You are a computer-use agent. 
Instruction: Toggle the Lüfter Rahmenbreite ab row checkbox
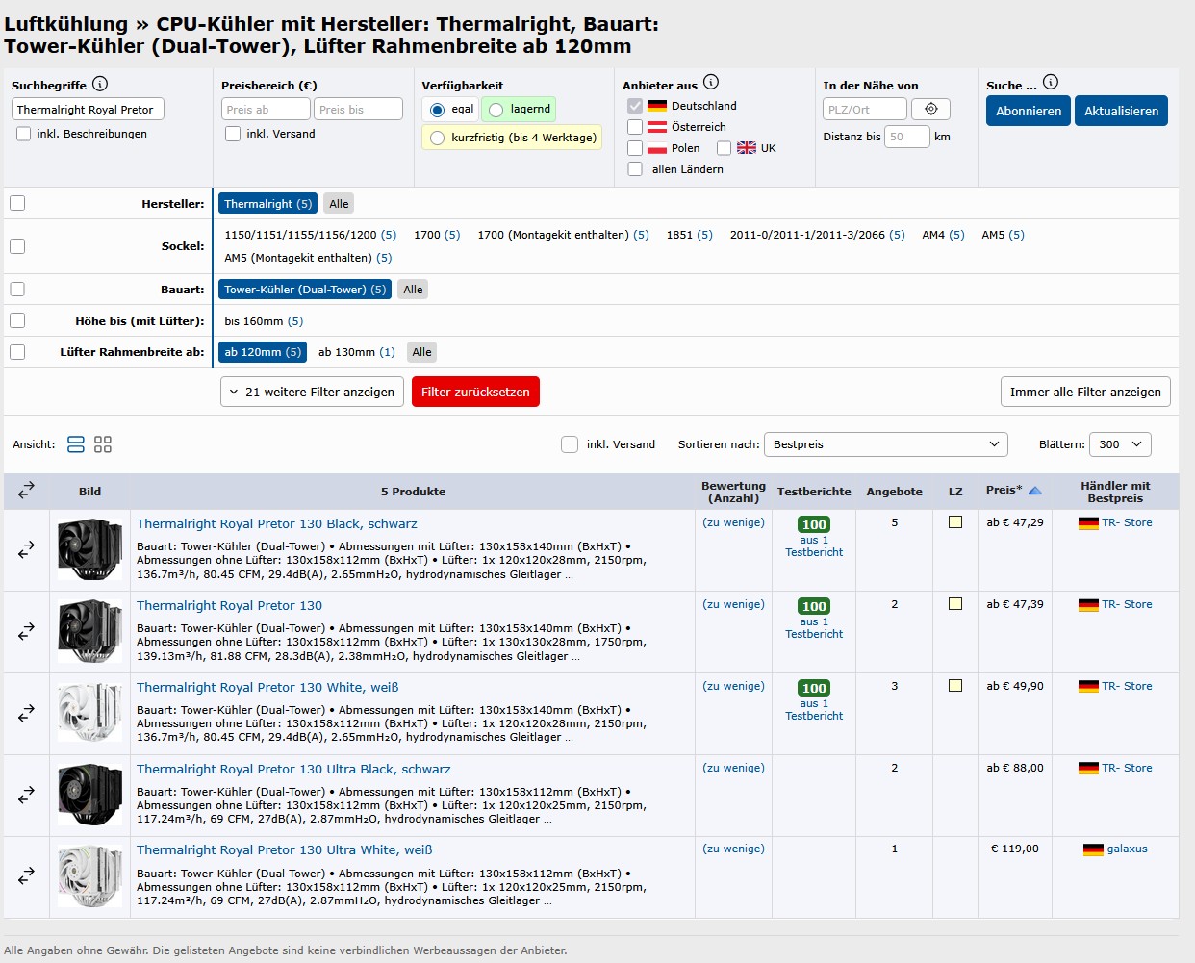[x=17, y=352]
